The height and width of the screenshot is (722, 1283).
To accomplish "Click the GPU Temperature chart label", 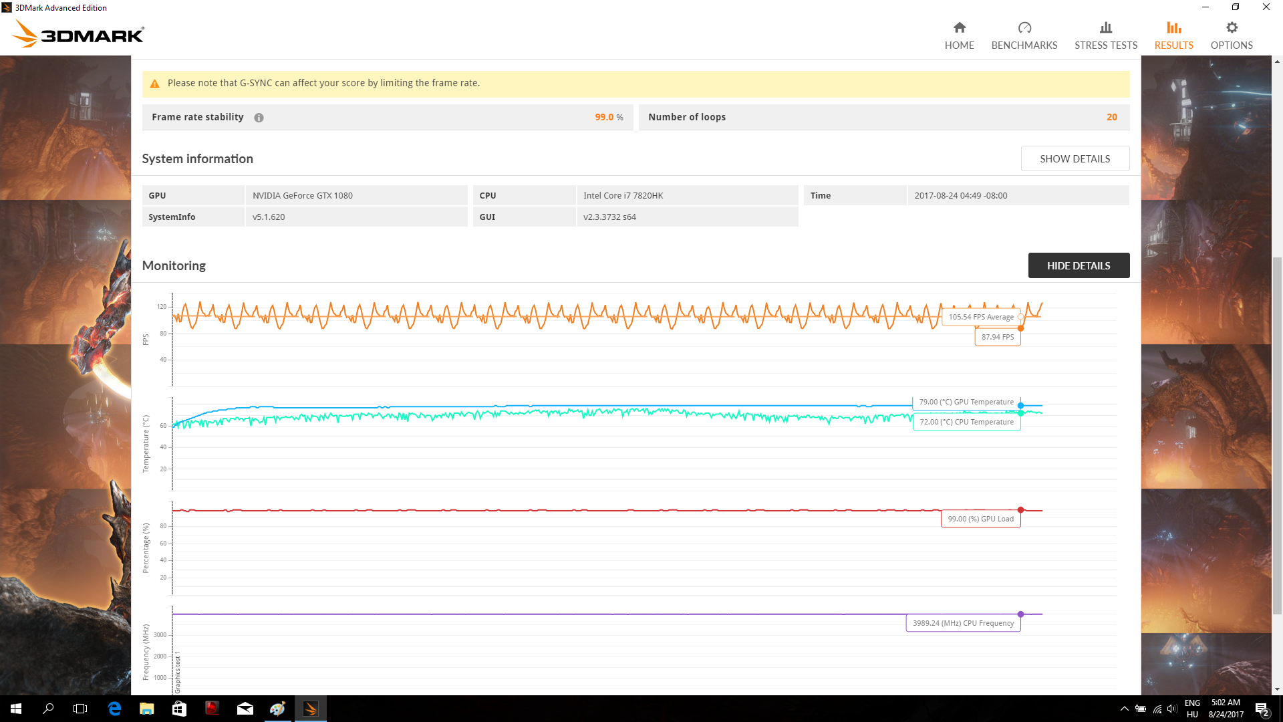I will pos(966,402).
